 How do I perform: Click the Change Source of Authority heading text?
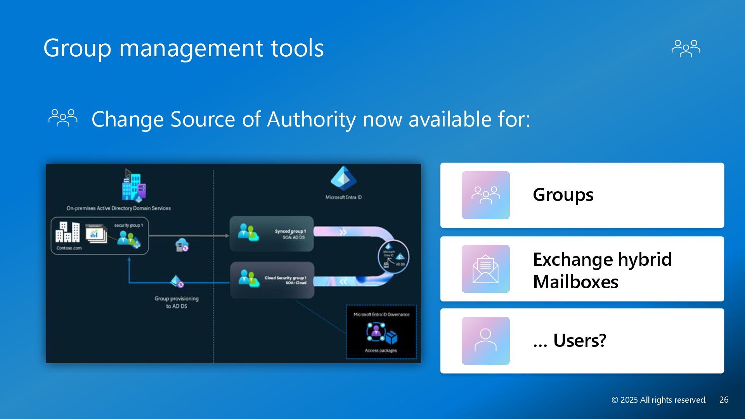click(311, 119)
